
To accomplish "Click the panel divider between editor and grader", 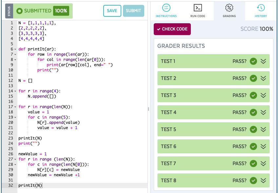I will [149, 109].
